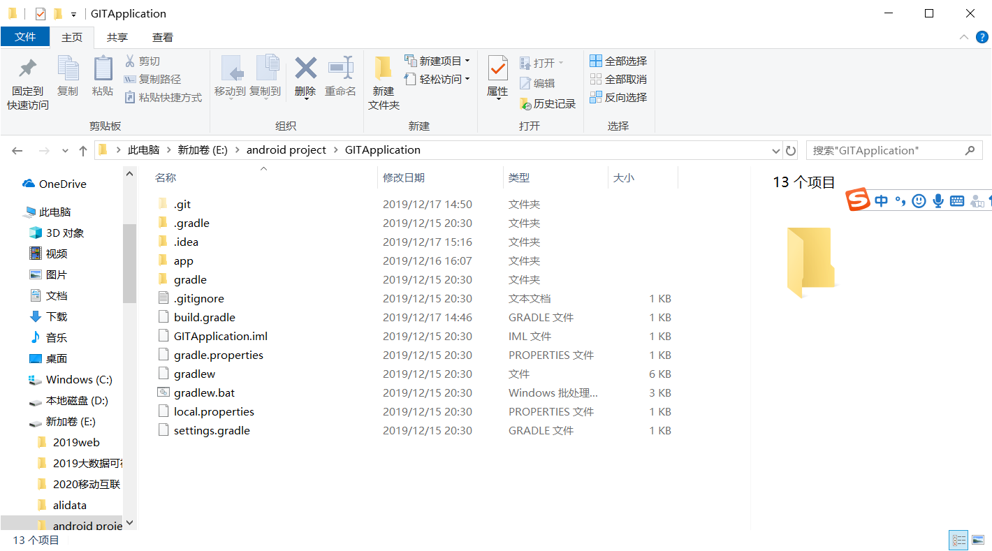Select the alidata folder in the sidebar
Viewport: 992px width, 551px height.
[x=61, y=506]
